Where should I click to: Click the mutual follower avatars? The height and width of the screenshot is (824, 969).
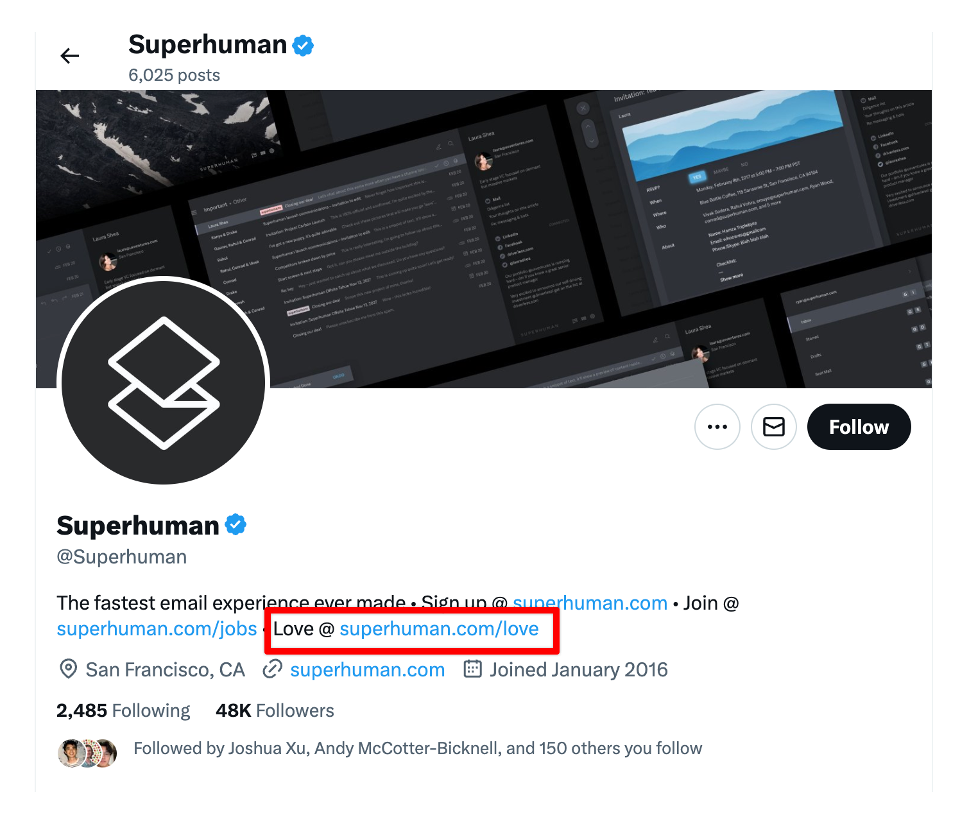87,753
